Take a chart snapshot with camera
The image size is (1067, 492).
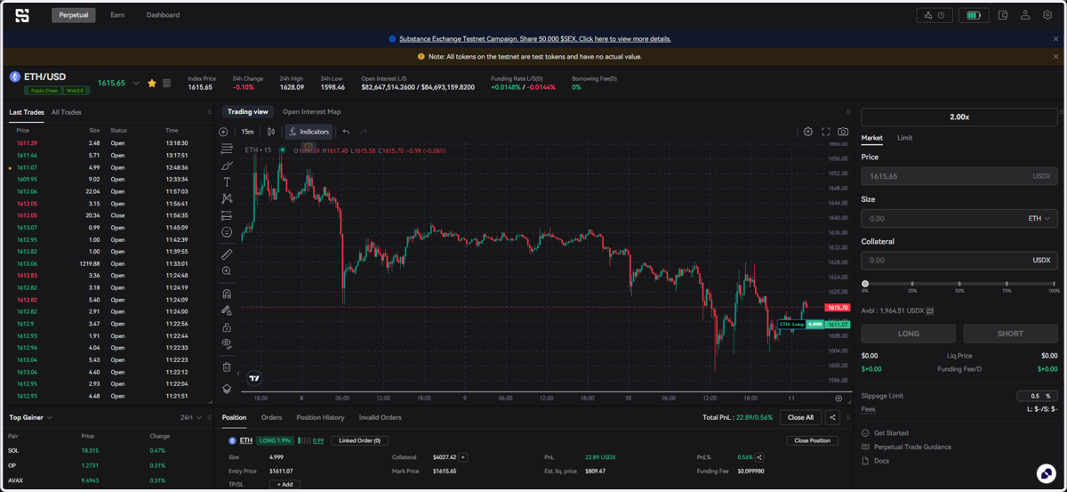(843, 132)
